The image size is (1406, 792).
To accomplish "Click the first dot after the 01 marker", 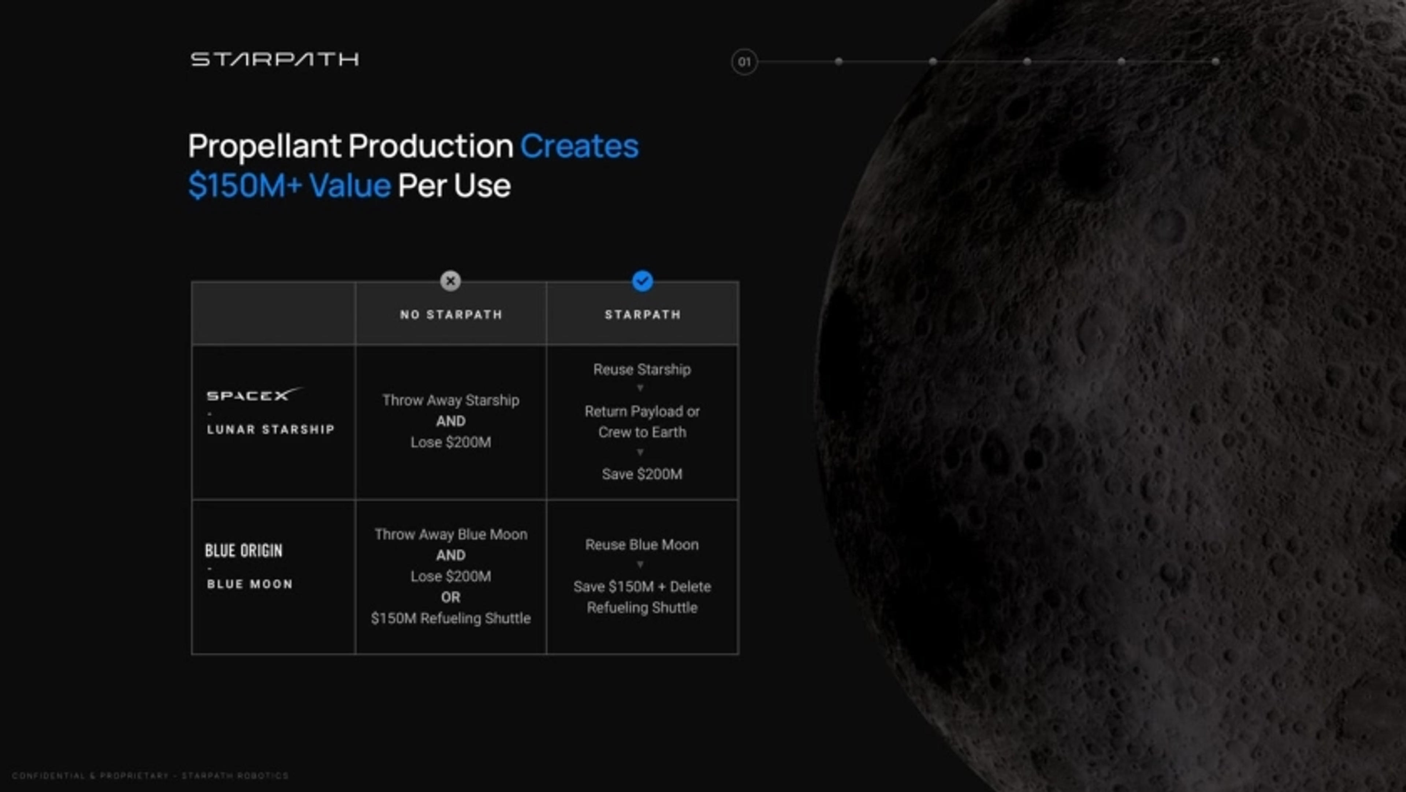I will point(839,62).
